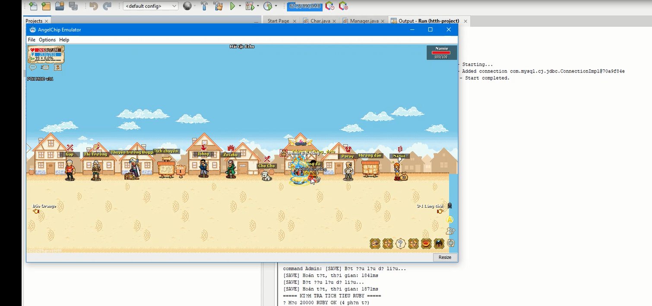Image resolution: width=652 pixels, height=306 pixels.
Task: Use the dark mountain skill icon
Action: tap(439, 244)
